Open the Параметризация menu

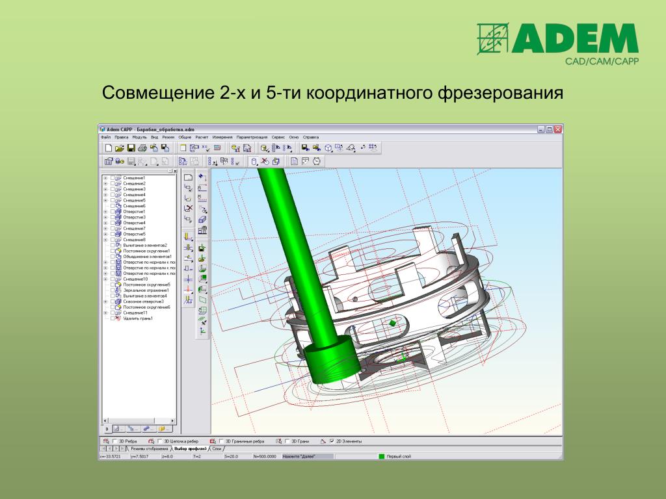click(252, 138)
